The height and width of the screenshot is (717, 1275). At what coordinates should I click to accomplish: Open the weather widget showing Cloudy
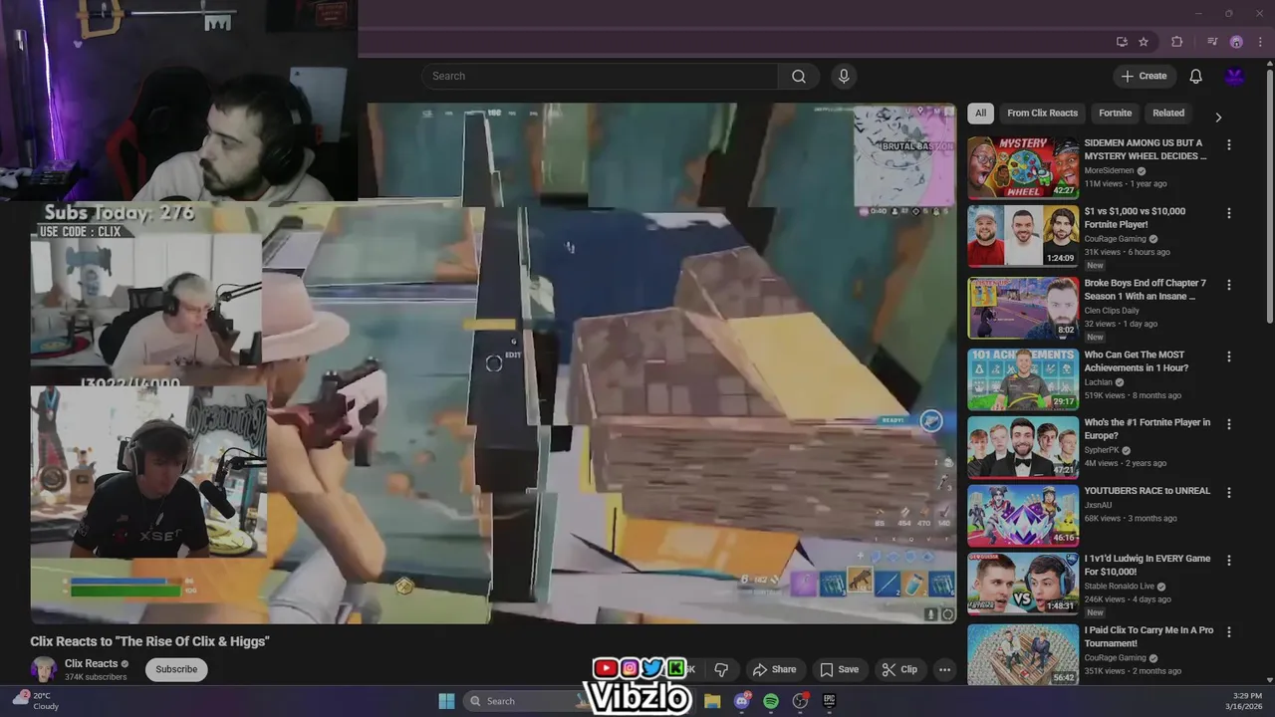35,701
